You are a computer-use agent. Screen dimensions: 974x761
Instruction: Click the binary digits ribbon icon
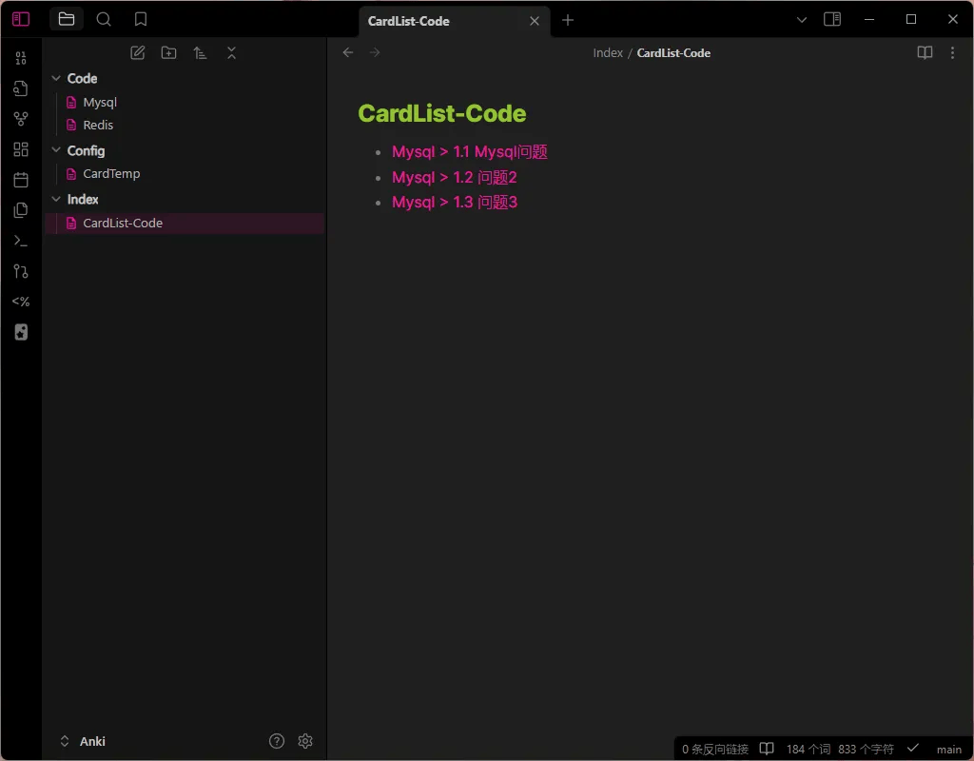coord(21,58)
